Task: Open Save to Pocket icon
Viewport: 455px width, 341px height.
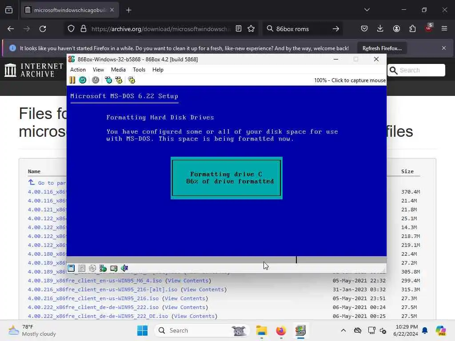Action: click(x=364, y=29)
